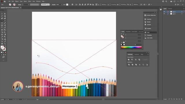This screenshot has width=185, height=104.
Task: Select the Free Transform tool
Action: (5, 30)
